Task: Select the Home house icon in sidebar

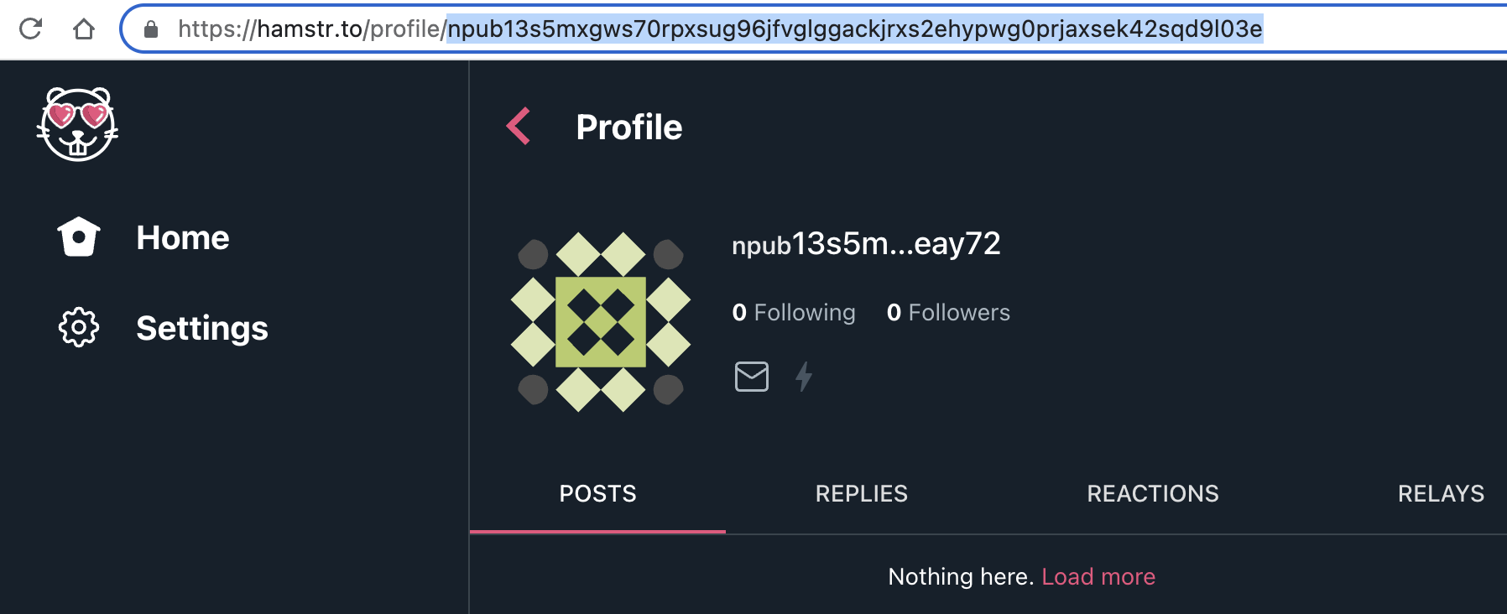Action: click(77, 237)
